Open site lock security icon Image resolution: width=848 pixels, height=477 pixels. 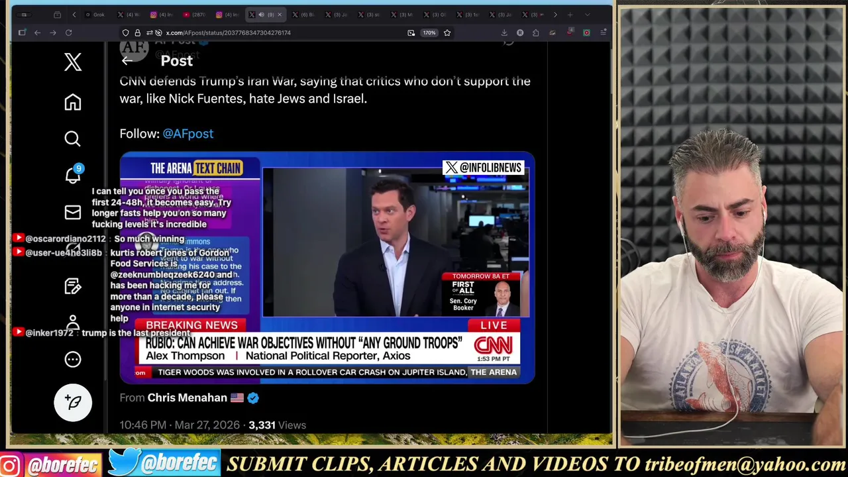pos(137,32)
